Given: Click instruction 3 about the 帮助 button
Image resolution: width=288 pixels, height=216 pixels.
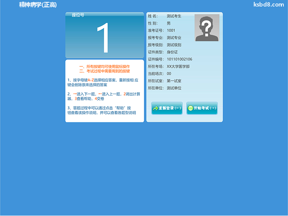Looking at the screenshot, I should point(102,110).
